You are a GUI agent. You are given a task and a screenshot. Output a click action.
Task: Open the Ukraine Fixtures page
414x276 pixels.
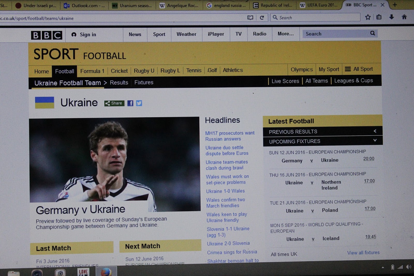[x=144, y=82]
